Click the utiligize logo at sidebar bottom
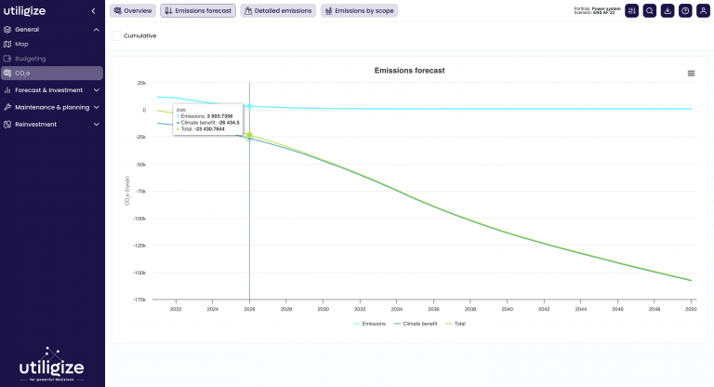The height and width of the screenshot is (387, 714). [x=52, y=364]
